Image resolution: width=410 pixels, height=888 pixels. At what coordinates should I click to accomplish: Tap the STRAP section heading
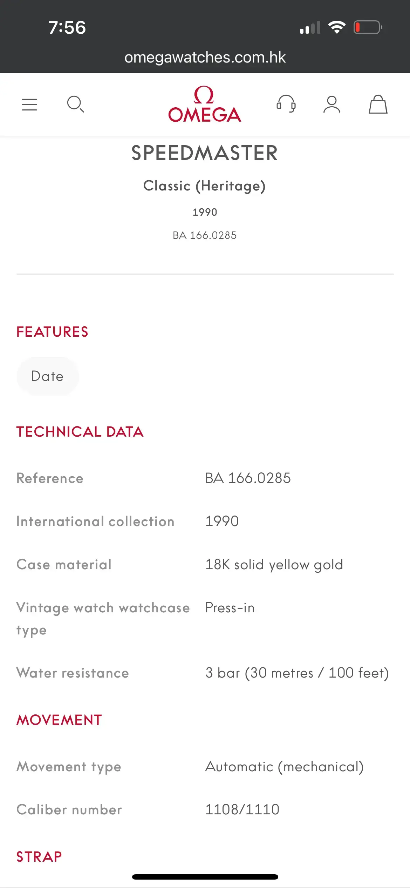click(x=39, y=857)
